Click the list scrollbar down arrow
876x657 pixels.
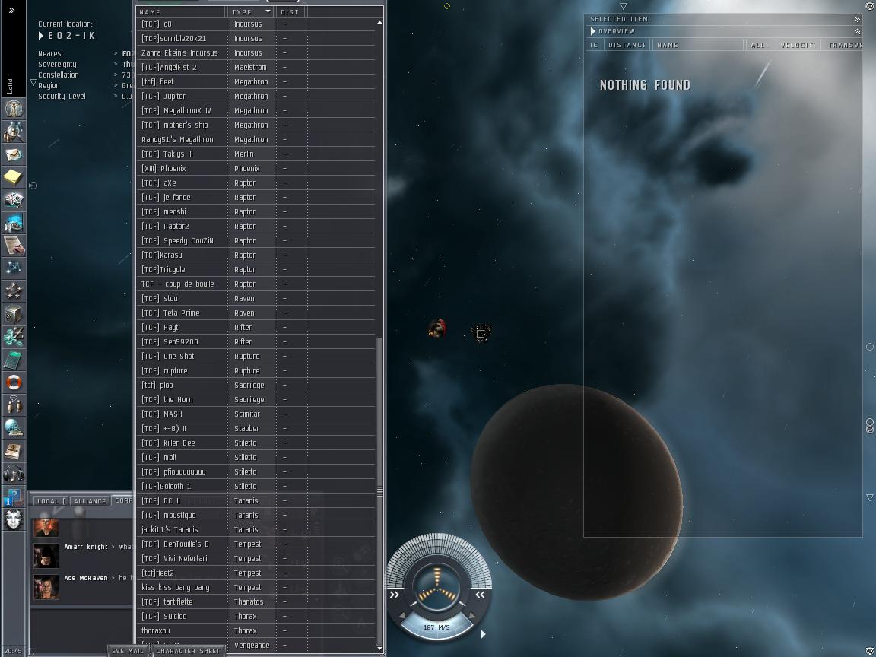380,649
